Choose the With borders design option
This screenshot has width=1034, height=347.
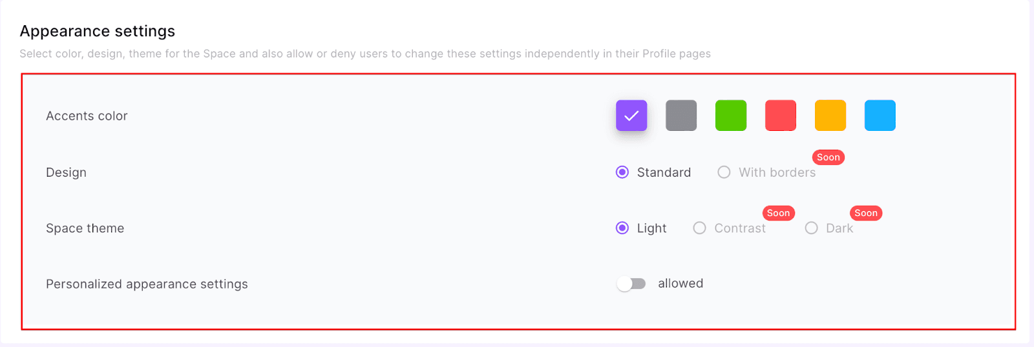click(x=724, y=172)
